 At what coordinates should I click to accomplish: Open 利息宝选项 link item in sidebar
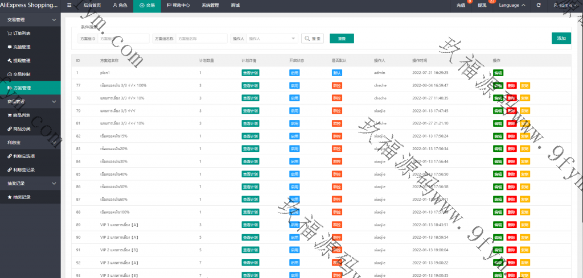[24, 156]
